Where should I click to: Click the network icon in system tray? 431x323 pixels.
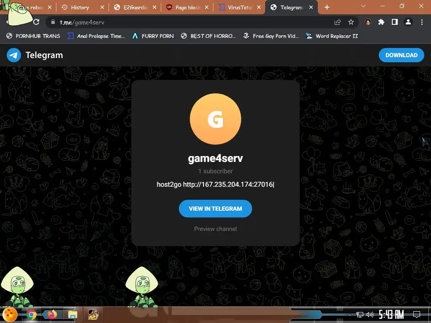point(360,315)
